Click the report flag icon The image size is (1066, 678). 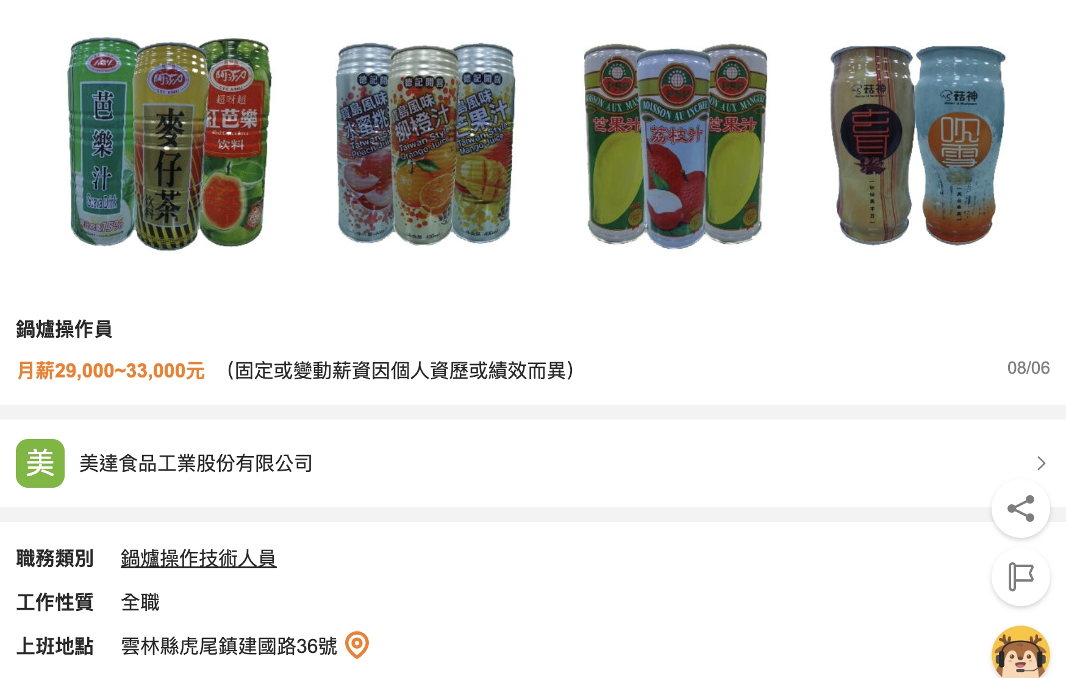1020,576
